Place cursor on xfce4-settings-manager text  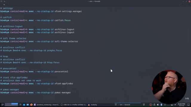click(x=68, y=11)
